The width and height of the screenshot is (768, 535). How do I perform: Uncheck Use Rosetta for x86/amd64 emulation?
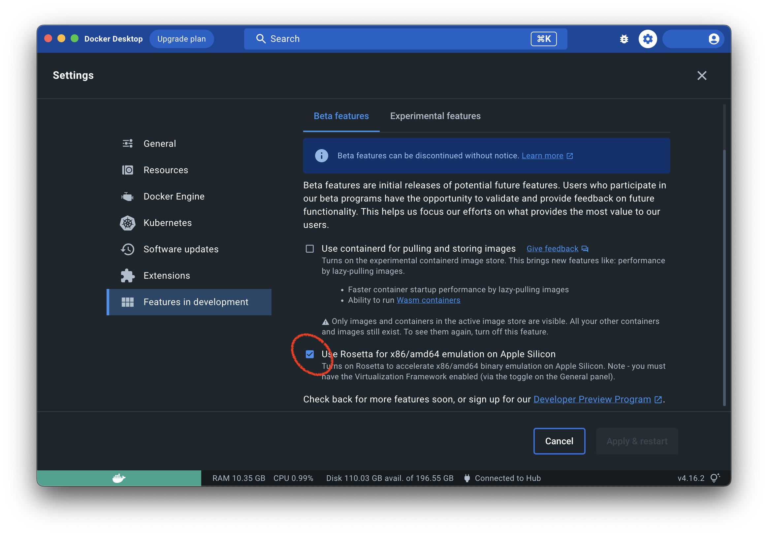pos(310,355)
